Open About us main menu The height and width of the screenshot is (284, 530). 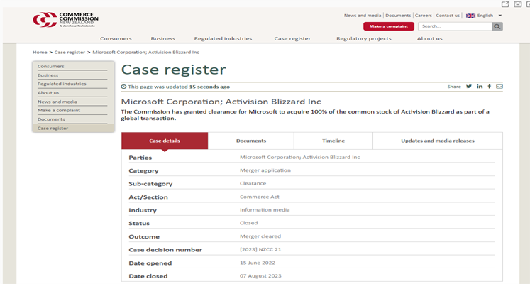click(x=430, y=38)
